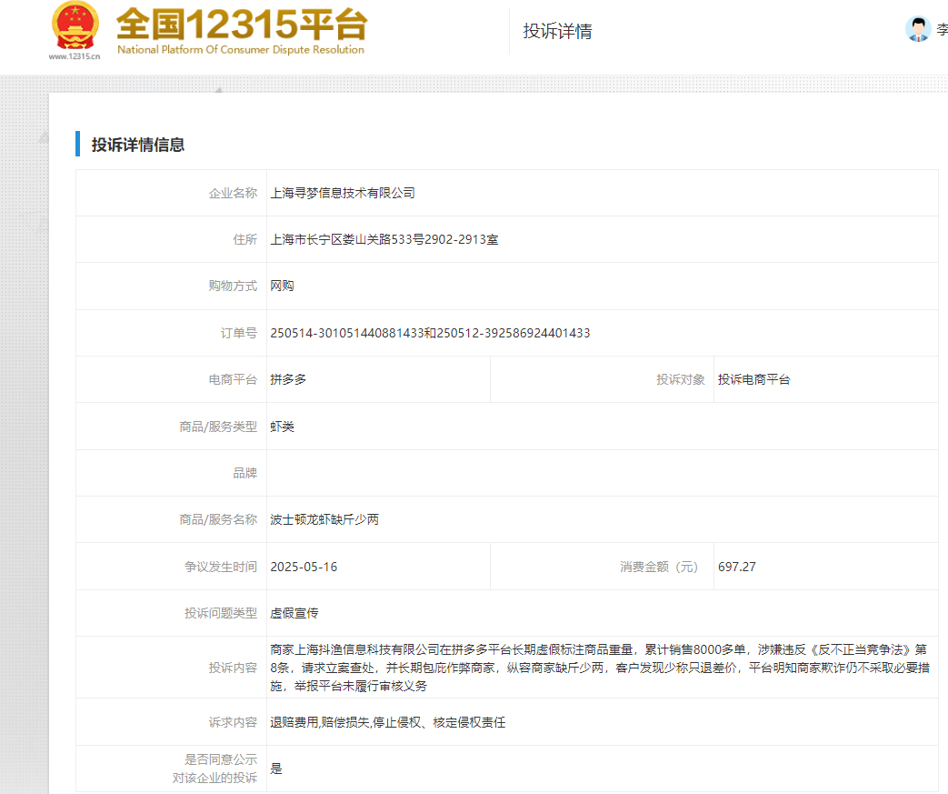Click the 商品/服务名称 label
This screenshot has width=948, height=794.
pyautogui.click(x=218, y=520)
